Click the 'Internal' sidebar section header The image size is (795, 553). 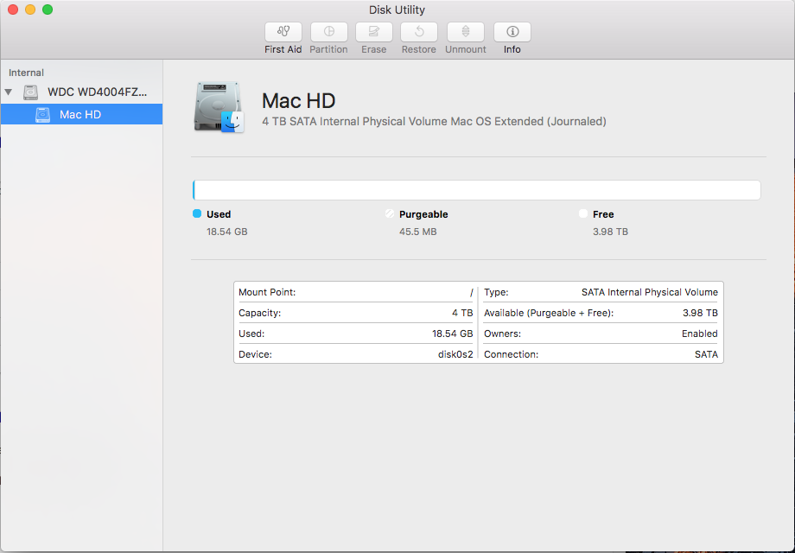coord(27,73)
